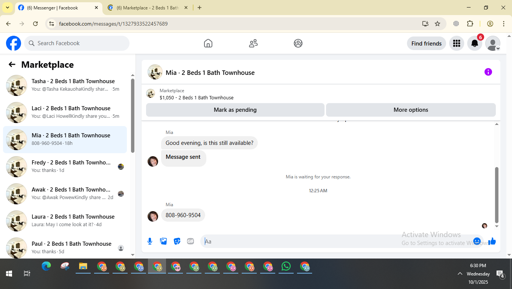This screenshot has width=512, height=289.
Task: Open the taskbar clock and calendar
Action: (478, 274)
